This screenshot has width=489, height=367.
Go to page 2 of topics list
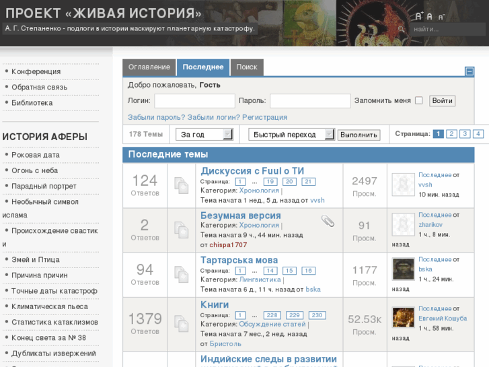click(451, 134)
